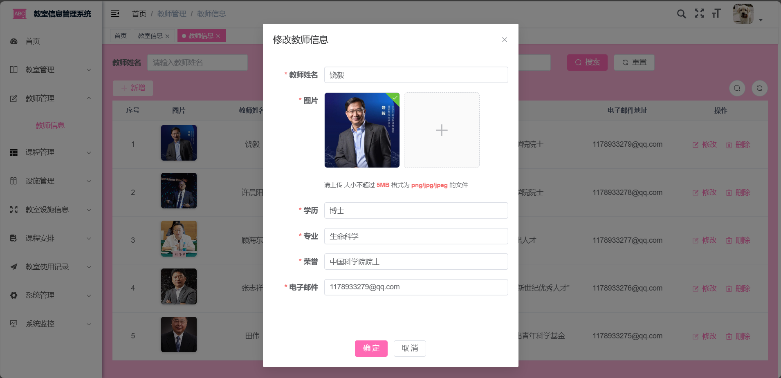The height and width of the screenshot is (378, 781).
Task: Cancel with the 取消 button
Action: (x=410, y=349)
